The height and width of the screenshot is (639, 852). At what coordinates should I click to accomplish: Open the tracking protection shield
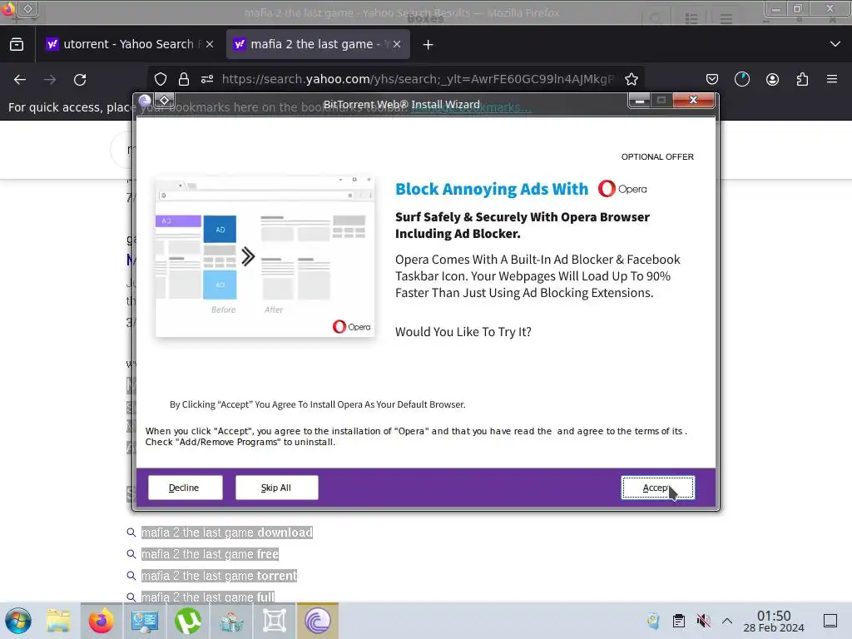pos(161,79)
